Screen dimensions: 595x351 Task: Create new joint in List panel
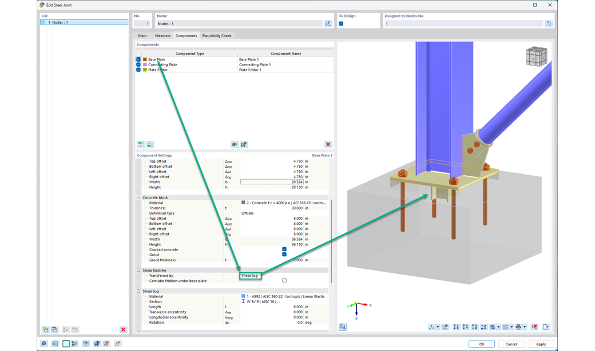(x=46, y=329)
